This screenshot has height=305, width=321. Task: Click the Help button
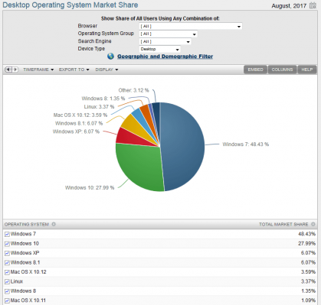tap(307, 70)
